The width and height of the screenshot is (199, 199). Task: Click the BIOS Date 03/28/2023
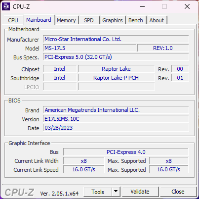tap(116, 128)
